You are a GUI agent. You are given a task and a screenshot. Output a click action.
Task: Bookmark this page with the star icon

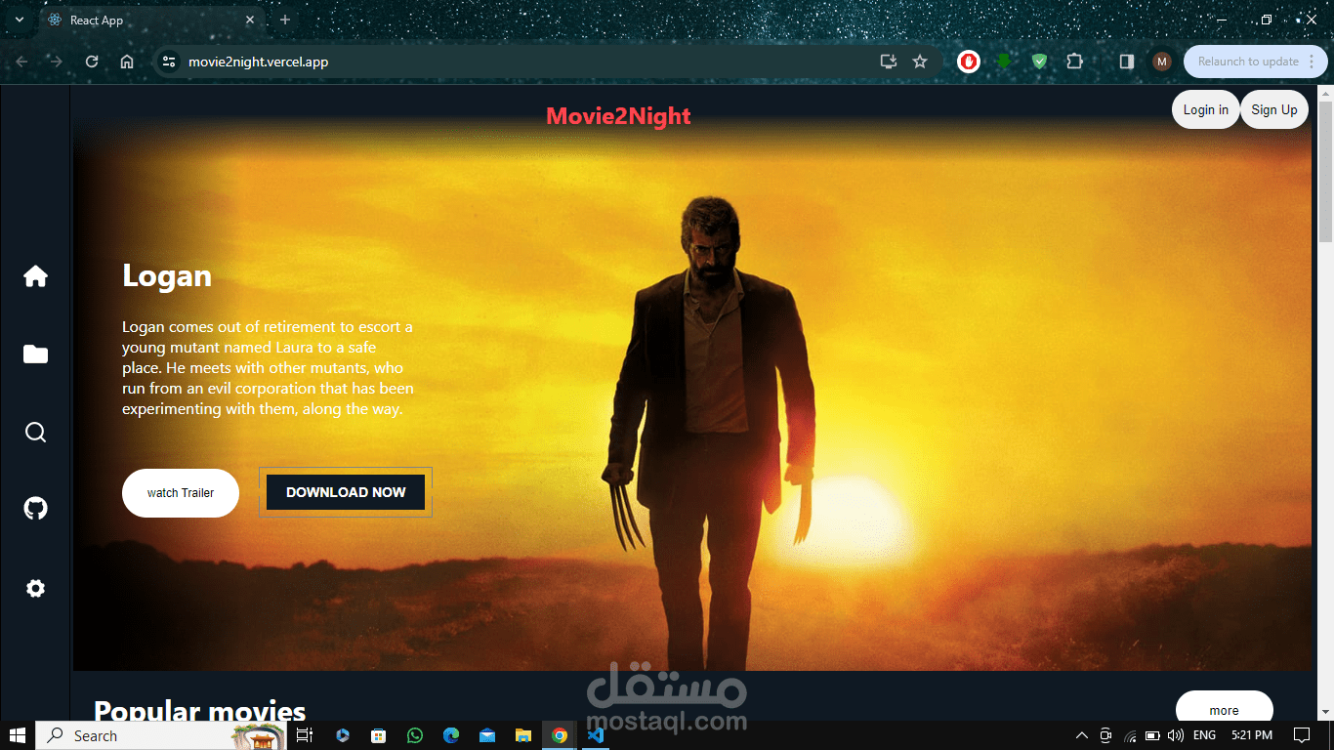coord(920,62)
